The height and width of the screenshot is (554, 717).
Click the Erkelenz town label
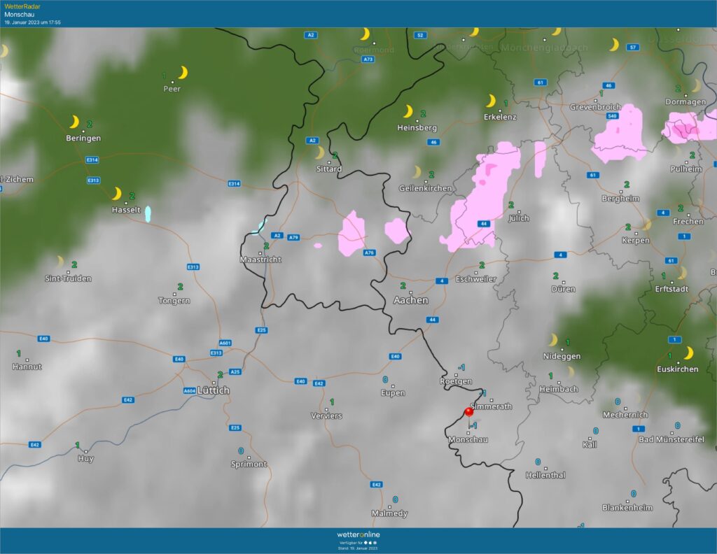point(500,117)
